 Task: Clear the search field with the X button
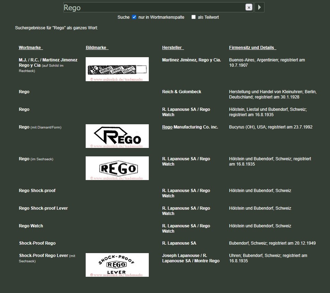point(249,7)
